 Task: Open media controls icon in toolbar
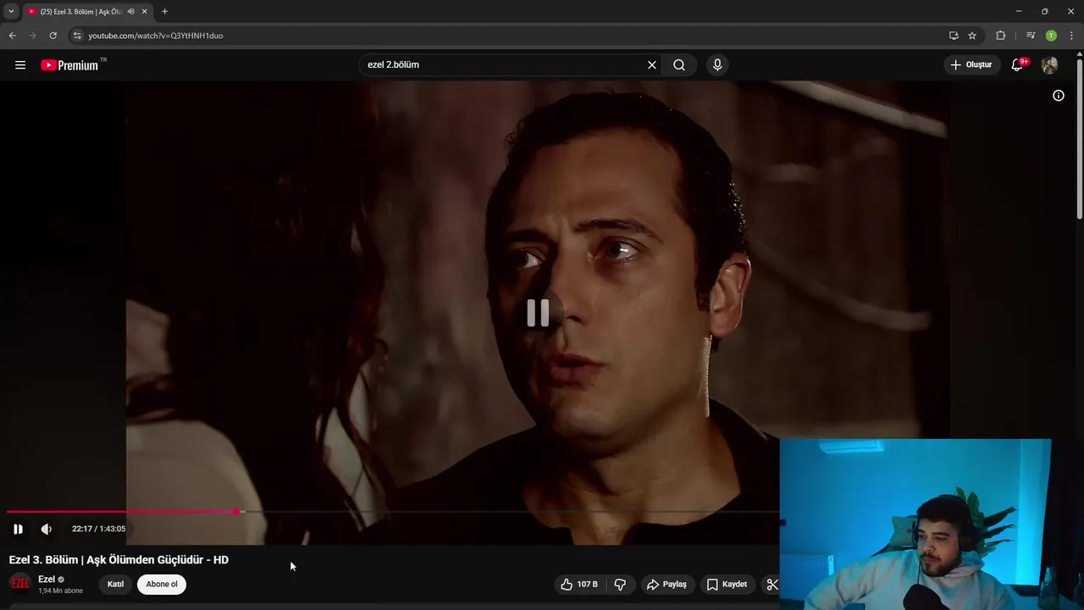(1030, 36)
